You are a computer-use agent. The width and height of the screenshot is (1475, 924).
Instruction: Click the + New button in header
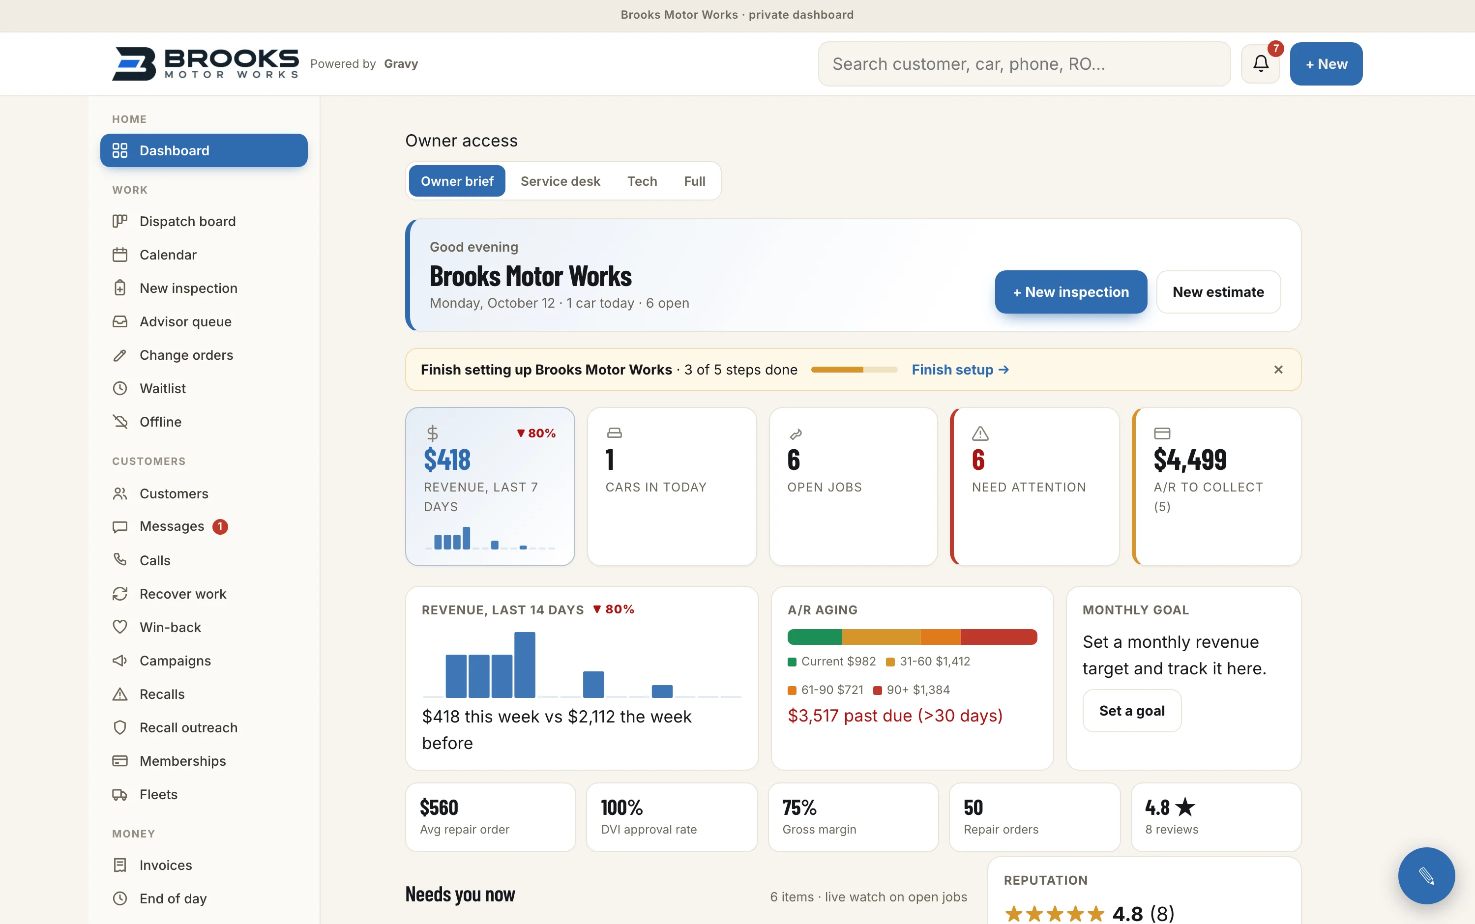[1326, 63]
